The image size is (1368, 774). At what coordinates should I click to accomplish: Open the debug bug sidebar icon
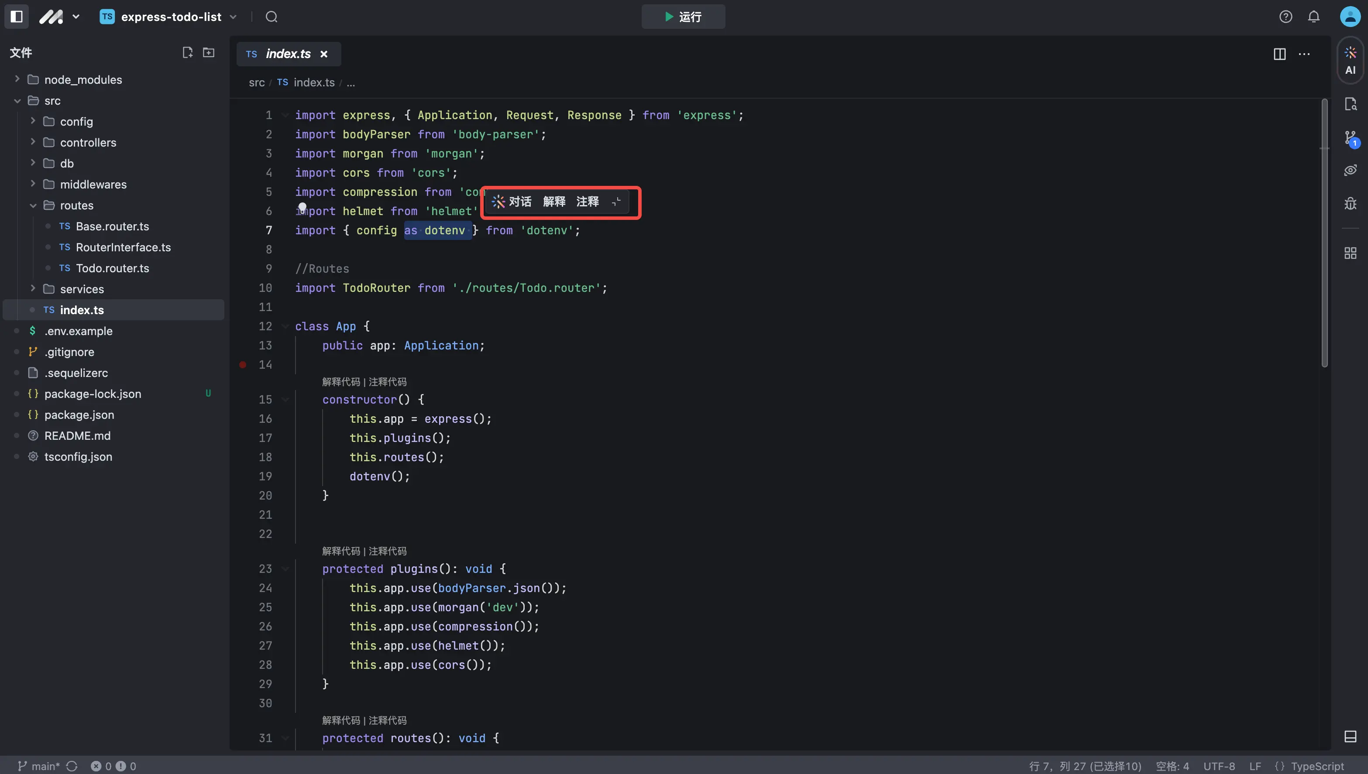point(1351,204)
